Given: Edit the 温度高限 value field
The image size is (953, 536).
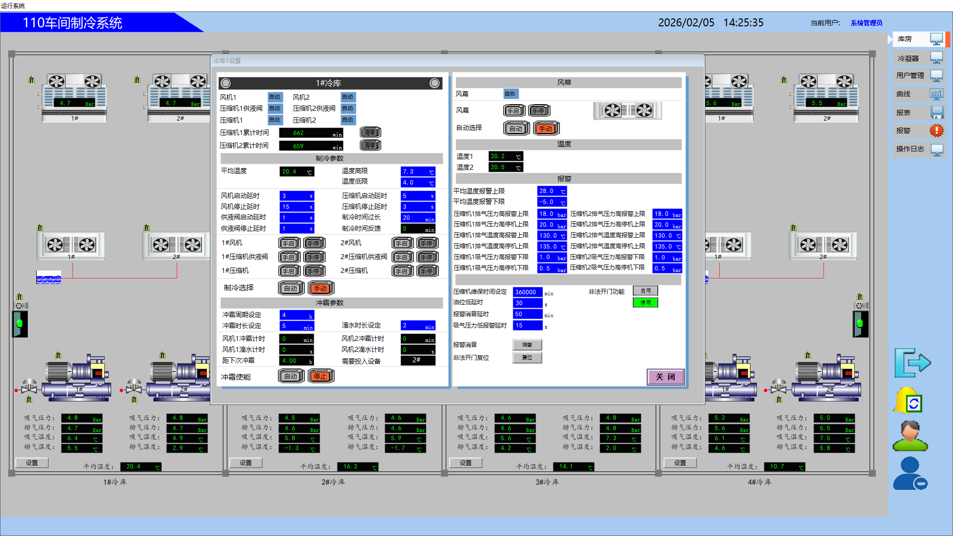Looking at the screenshot, I should tap(417, 172).
